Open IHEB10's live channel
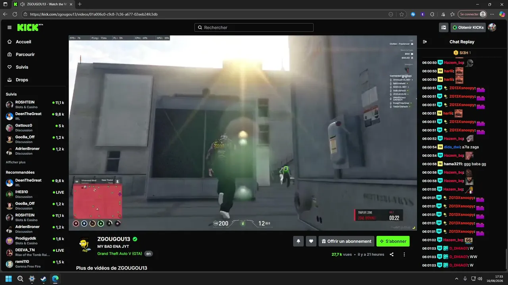The height and width of the screenshot is (285, 508). (x=35, y=194)
